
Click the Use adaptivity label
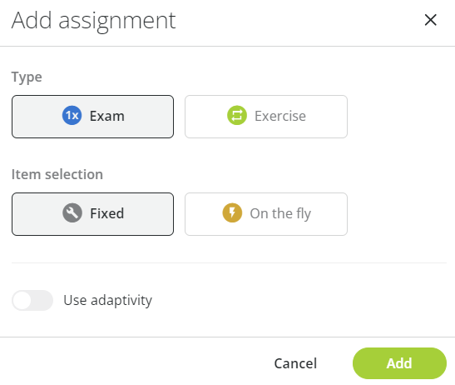pyautogui.click(x=107, y=300)
